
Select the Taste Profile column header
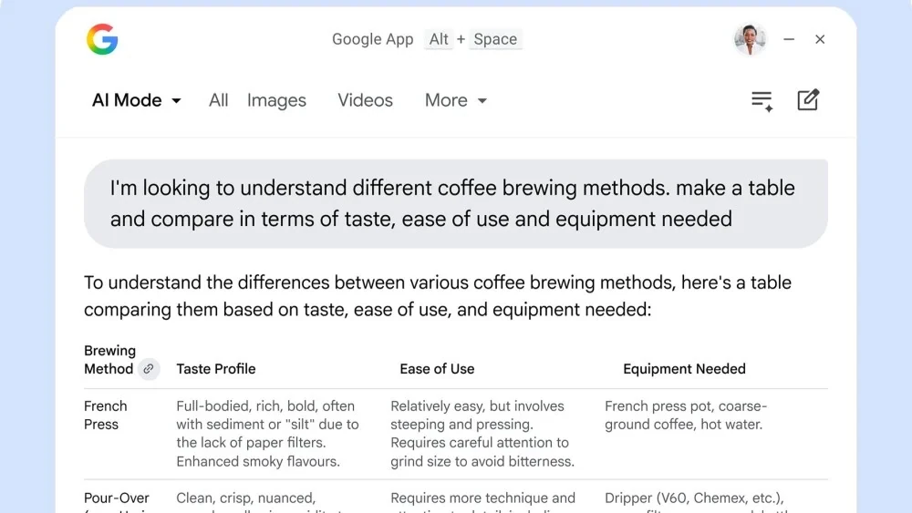(216, 369)
